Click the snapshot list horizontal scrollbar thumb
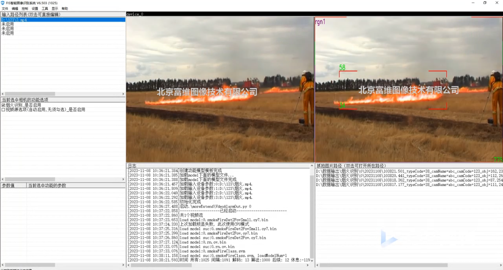 coord(383,265)
